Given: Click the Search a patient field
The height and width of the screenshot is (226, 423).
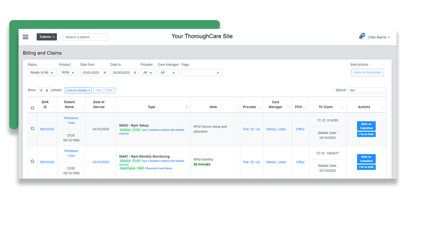Looking at the screenshot, I should pos(85,37).
